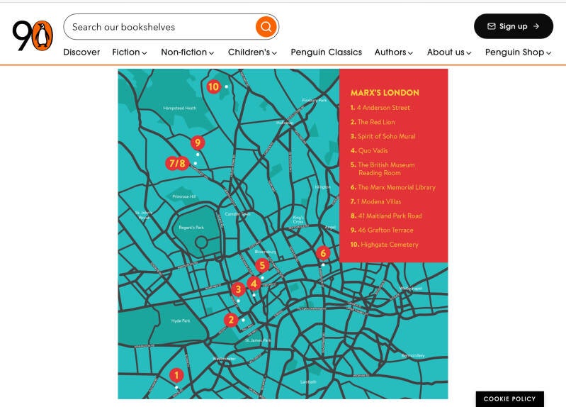This screenshot has width=566, height=407.
Task: Click the Sign up button
Action: [514, 26]
